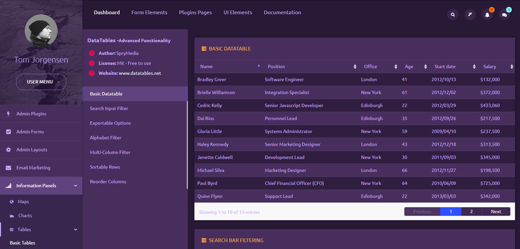Click Chief Financial Officer (CFO) cell

[x=294, y=183]
